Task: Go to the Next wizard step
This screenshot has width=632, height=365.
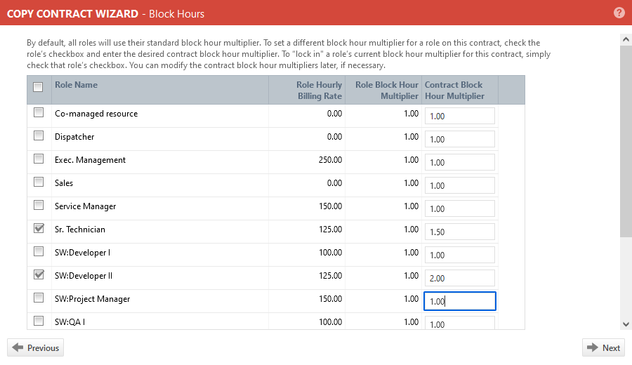Action: (x=603, y=347)
